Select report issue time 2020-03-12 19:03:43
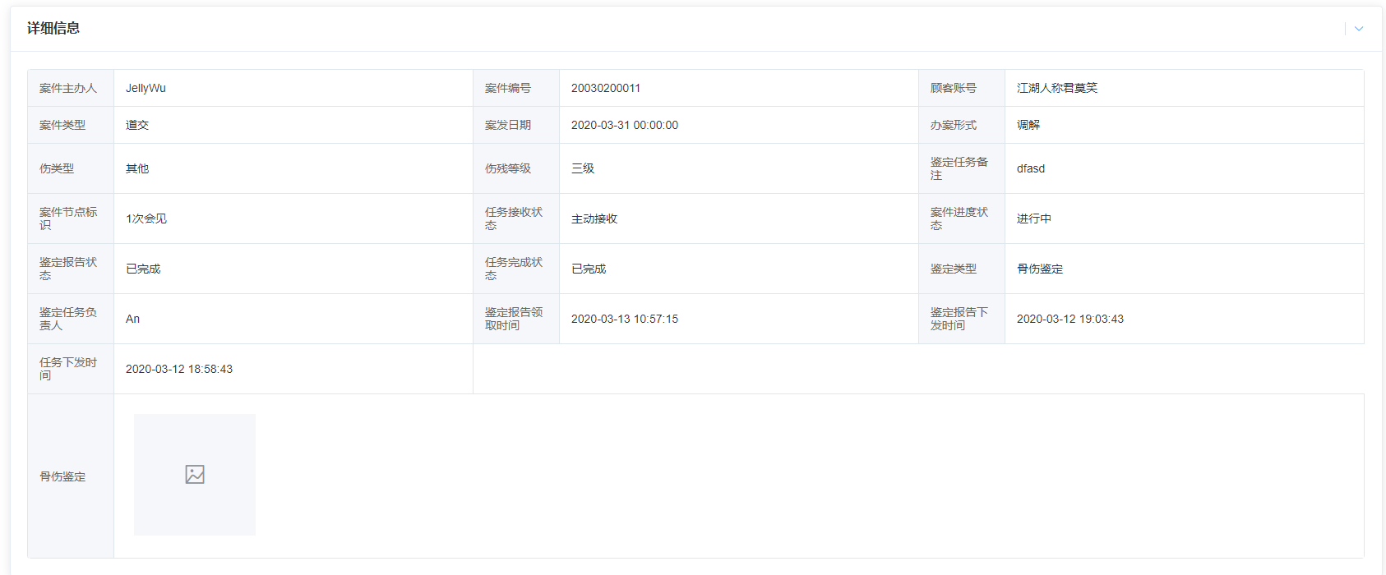Screen dimensions: 1386x575 click(1070, 319)
